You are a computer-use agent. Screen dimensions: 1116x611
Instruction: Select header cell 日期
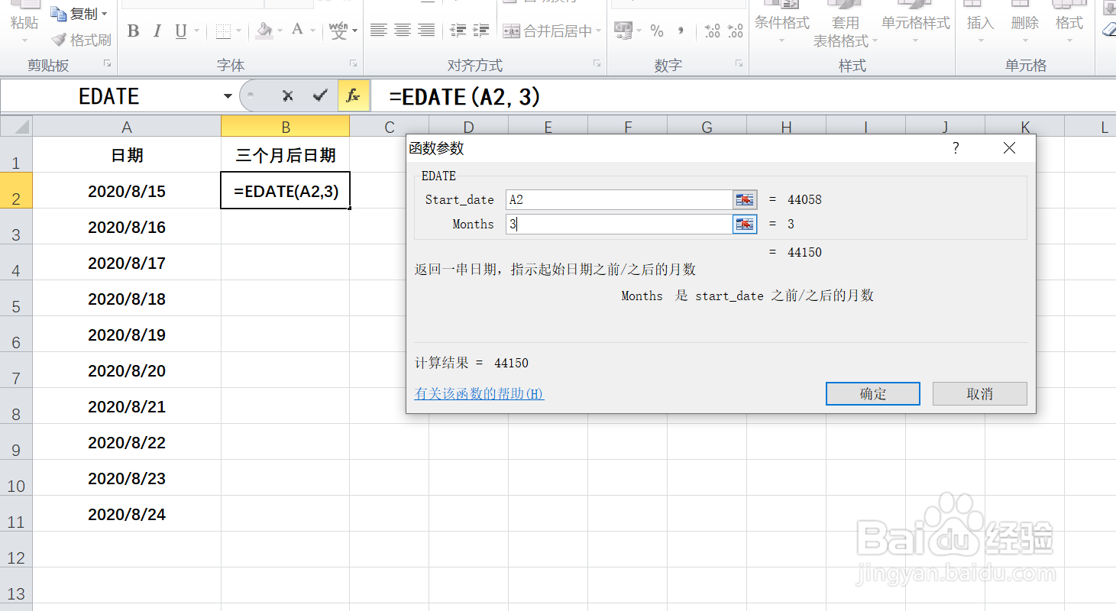(127, 155)
